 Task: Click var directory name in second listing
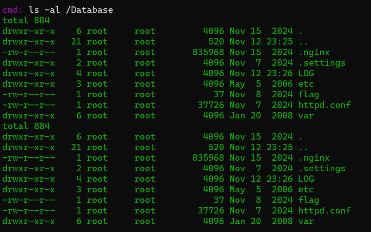point(306,221)
